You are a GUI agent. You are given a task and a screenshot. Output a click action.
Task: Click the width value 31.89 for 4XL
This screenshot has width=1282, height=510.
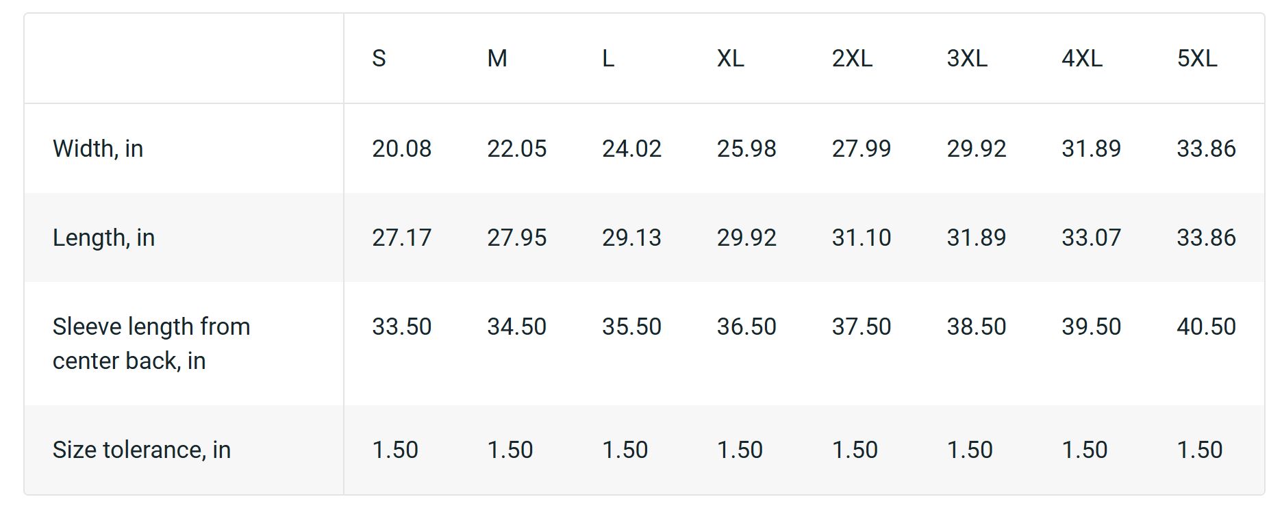pos(1091,149)
